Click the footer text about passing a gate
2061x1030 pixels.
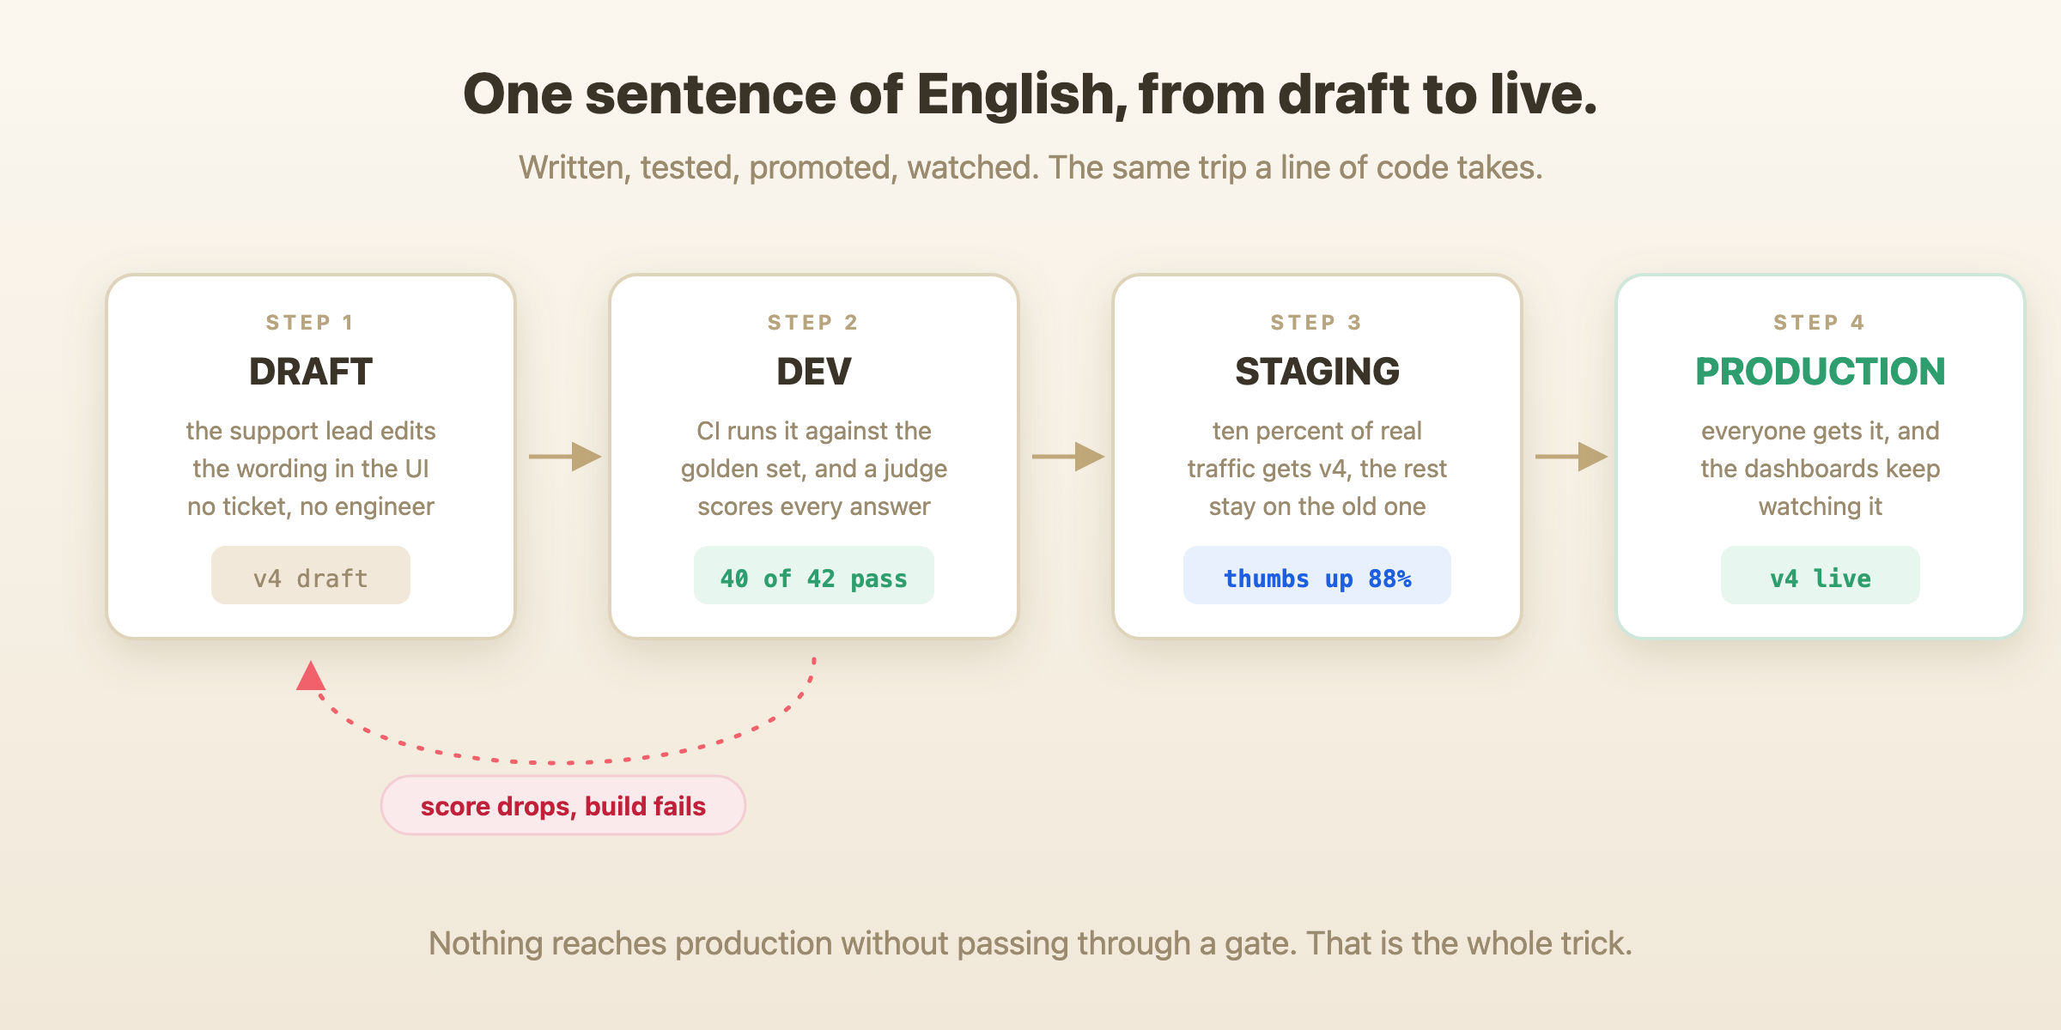click(x=1030, y=943)
